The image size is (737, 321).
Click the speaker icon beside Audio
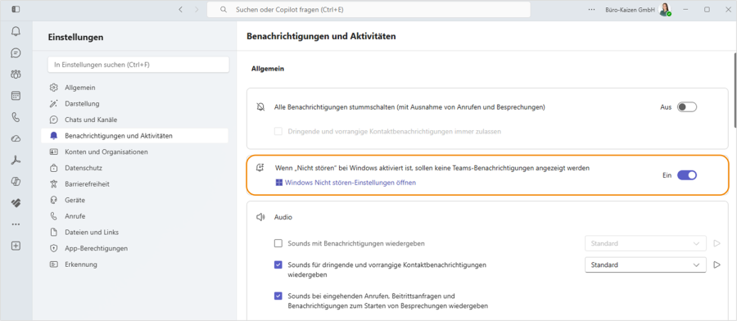click(x=260, y=217)
